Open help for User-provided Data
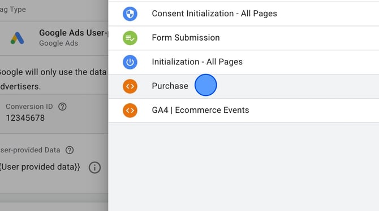 (70, 150)
